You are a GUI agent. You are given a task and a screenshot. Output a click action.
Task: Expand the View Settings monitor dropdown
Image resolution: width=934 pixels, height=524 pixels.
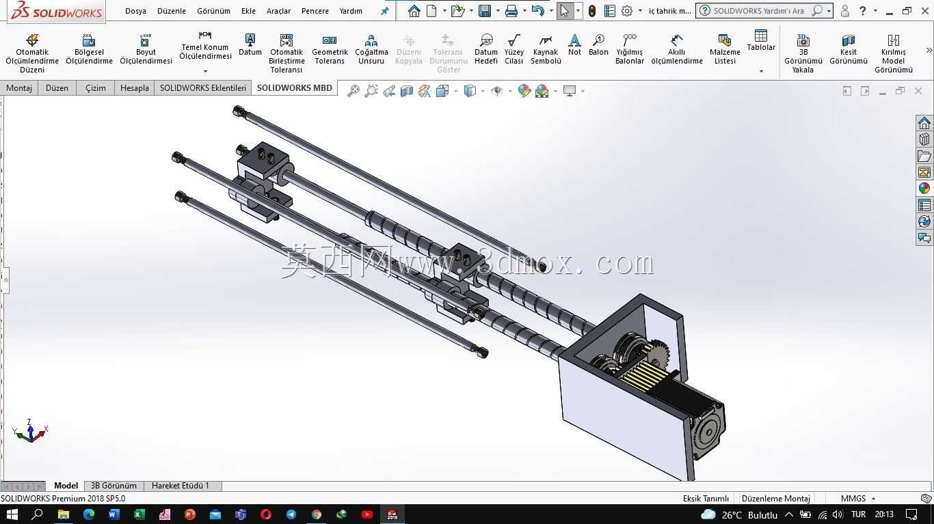coord(583,91)
